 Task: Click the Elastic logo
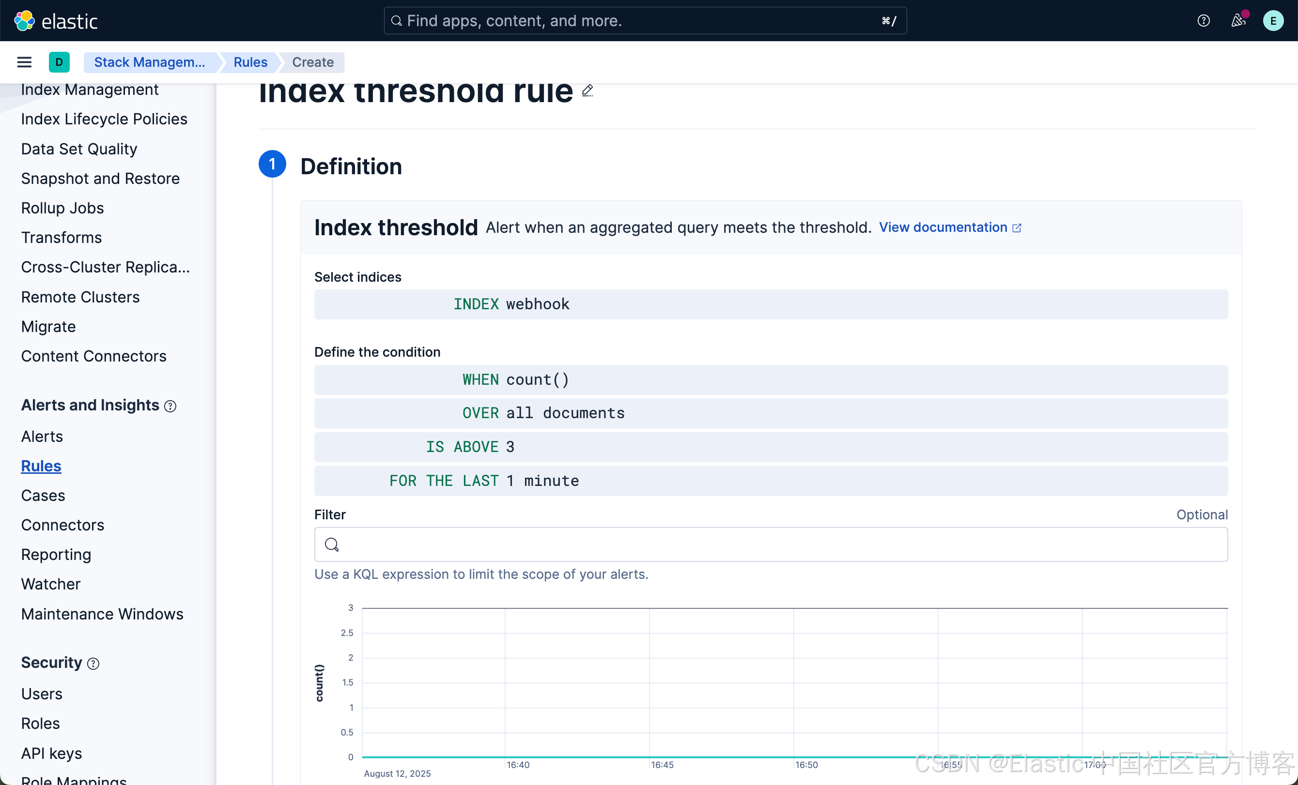click(x=55, y=20)
